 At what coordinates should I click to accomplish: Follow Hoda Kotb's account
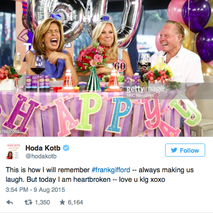point(185,150)
